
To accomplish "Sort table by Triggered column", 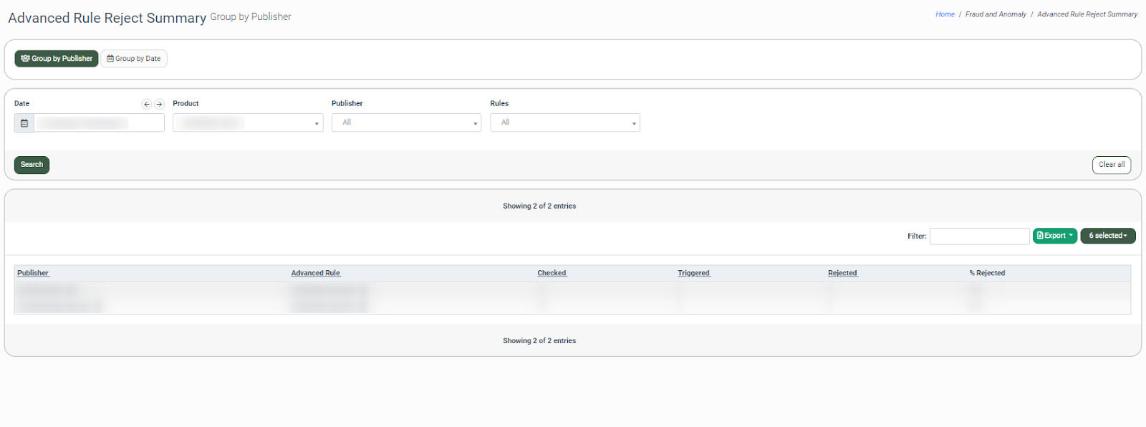I will [693, 273].
